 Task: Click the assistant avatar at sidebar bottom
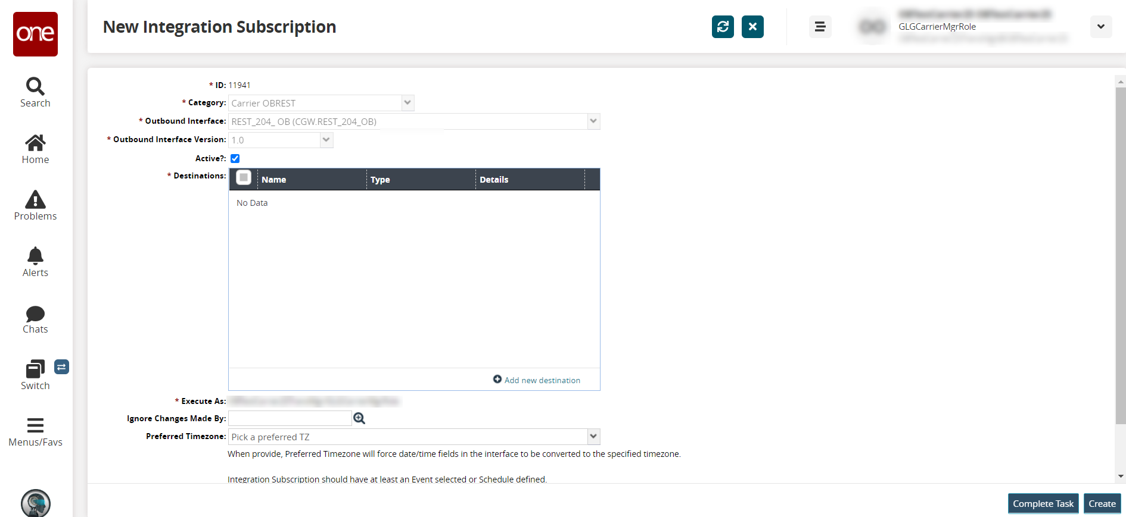36,503
